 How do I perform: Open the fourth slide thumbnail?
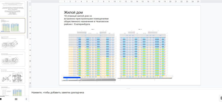coord(13,59)
